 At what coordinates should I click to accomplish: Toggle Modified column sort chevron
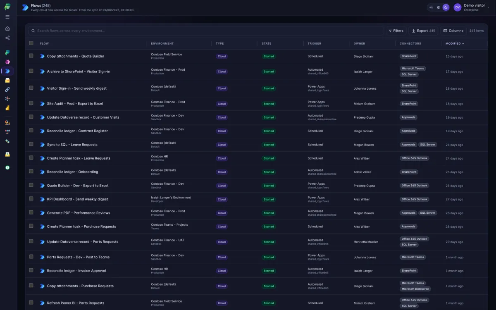coord(463,43)
